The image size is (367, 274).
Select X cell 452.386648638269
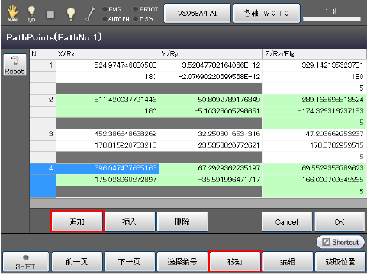108,134
